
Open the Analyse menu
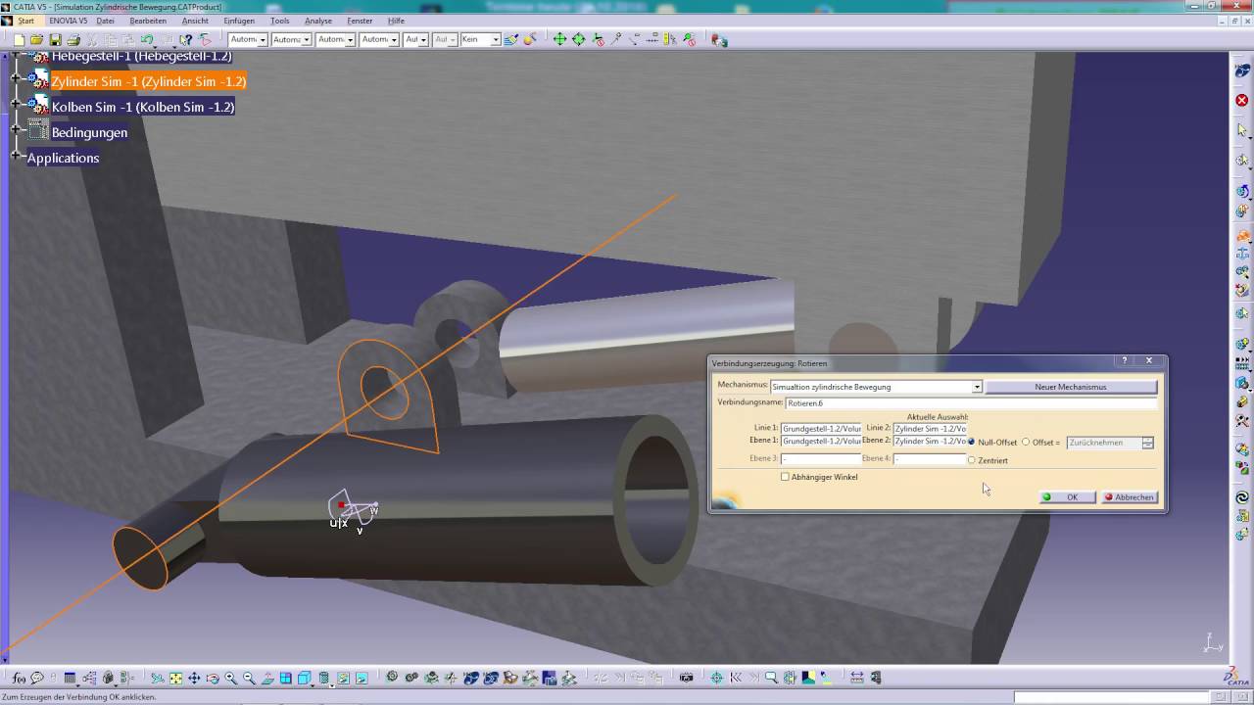pyautogui.click(x=318, y=21)
